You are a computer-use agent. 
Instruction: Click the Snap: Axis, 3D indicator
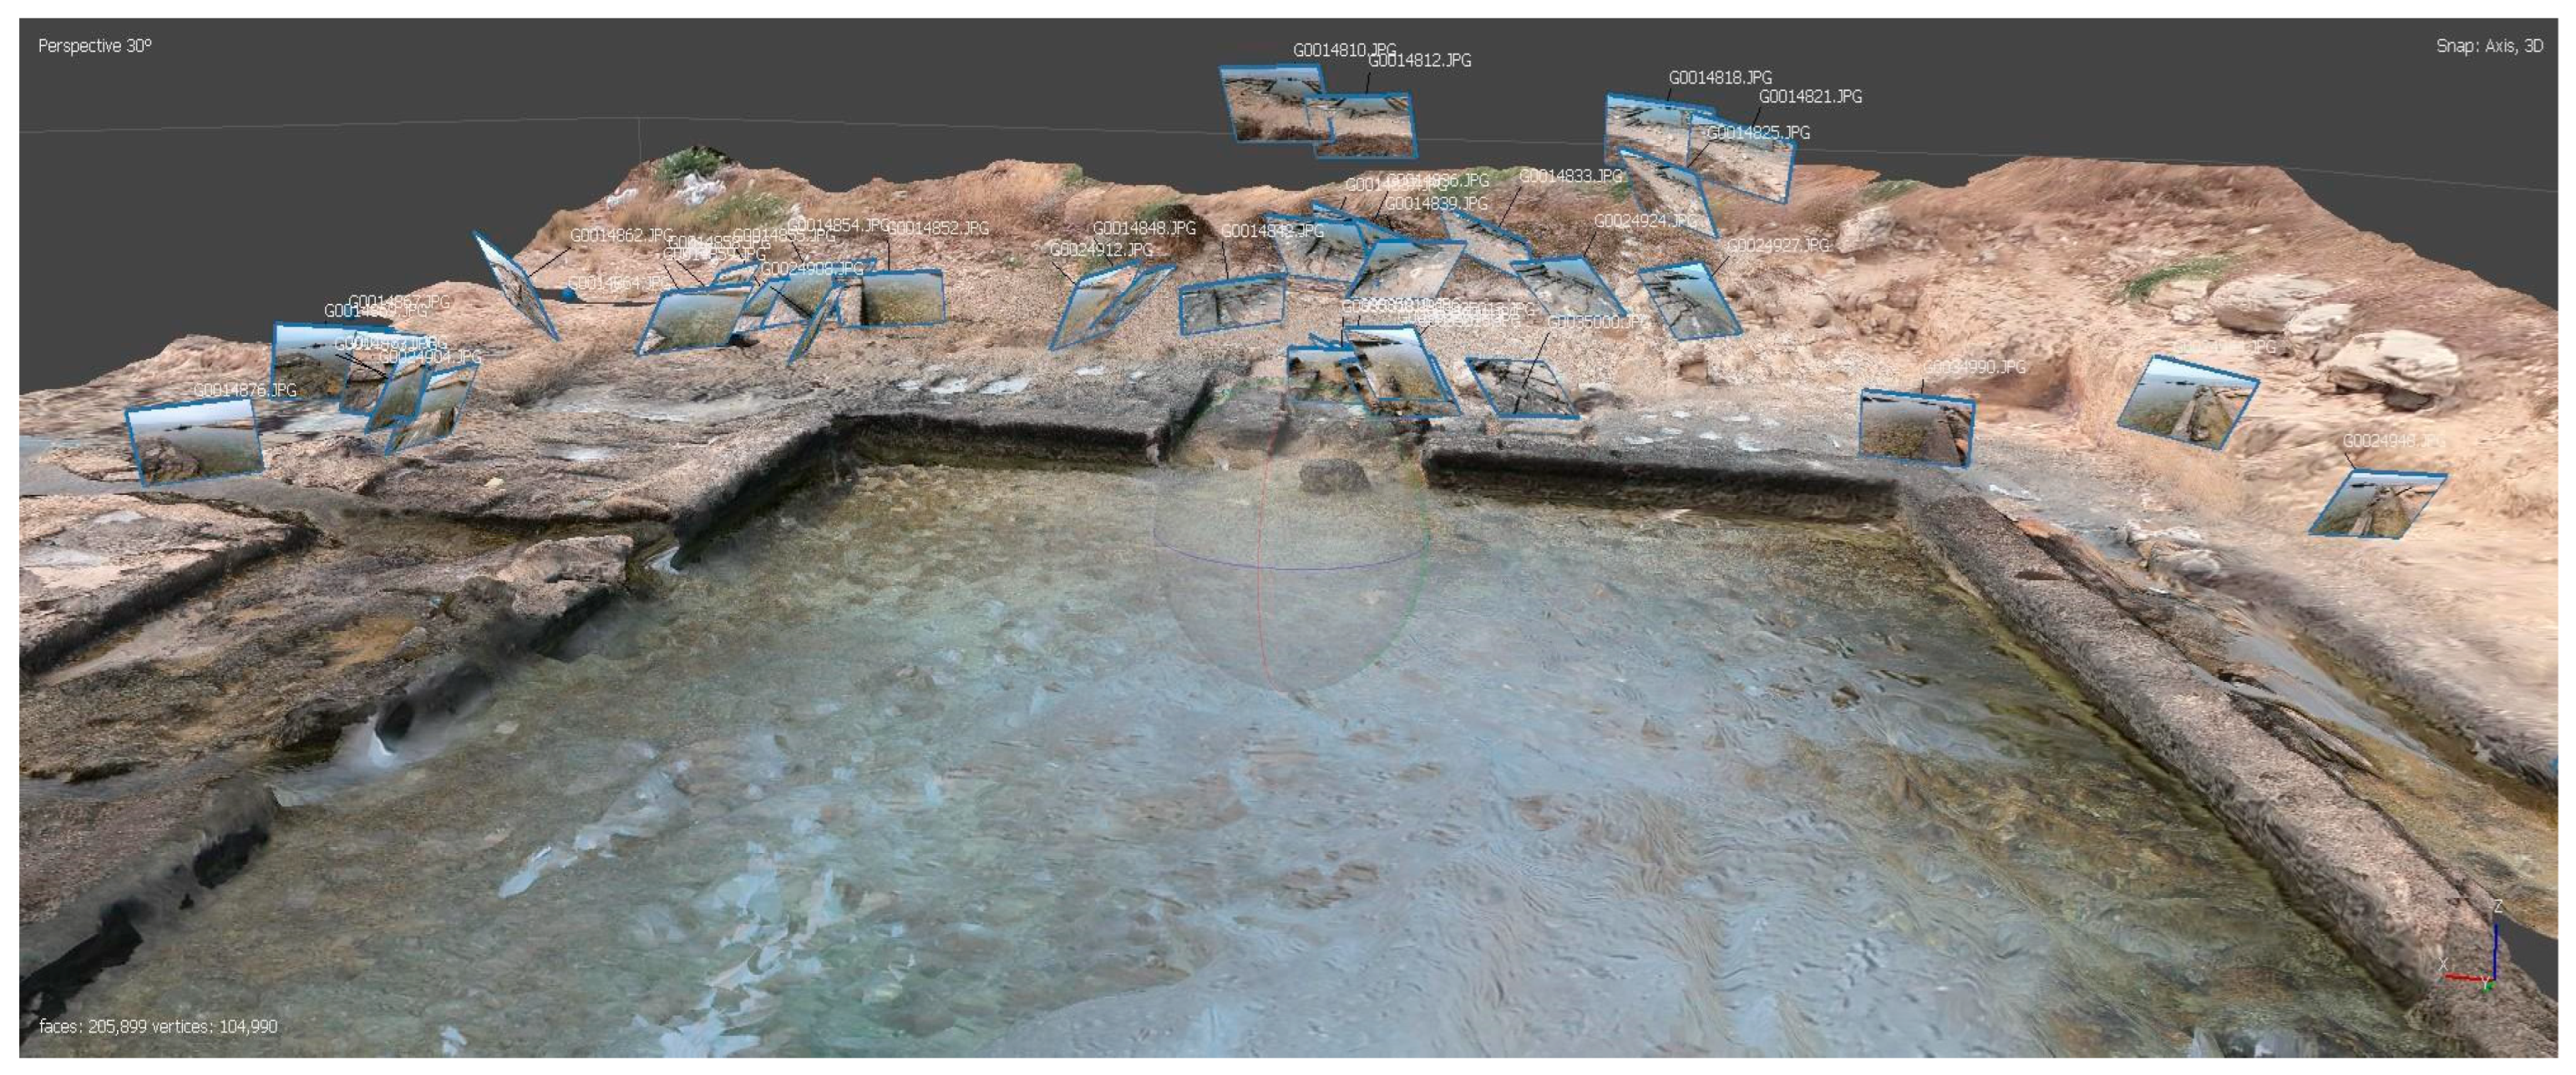(x=2488, y=46)
